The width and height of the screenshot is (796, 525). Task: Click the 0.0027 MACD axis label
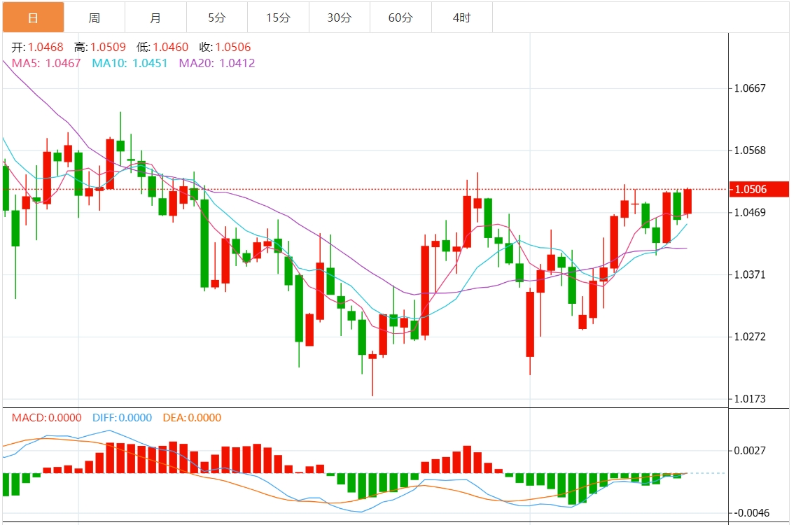(x=750, y=451)
